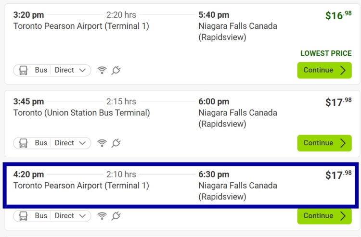This screenshot has height=237, width=361.
Task: Expand Direct details for the 4:20 pm trip
Action: click(70, 216)
